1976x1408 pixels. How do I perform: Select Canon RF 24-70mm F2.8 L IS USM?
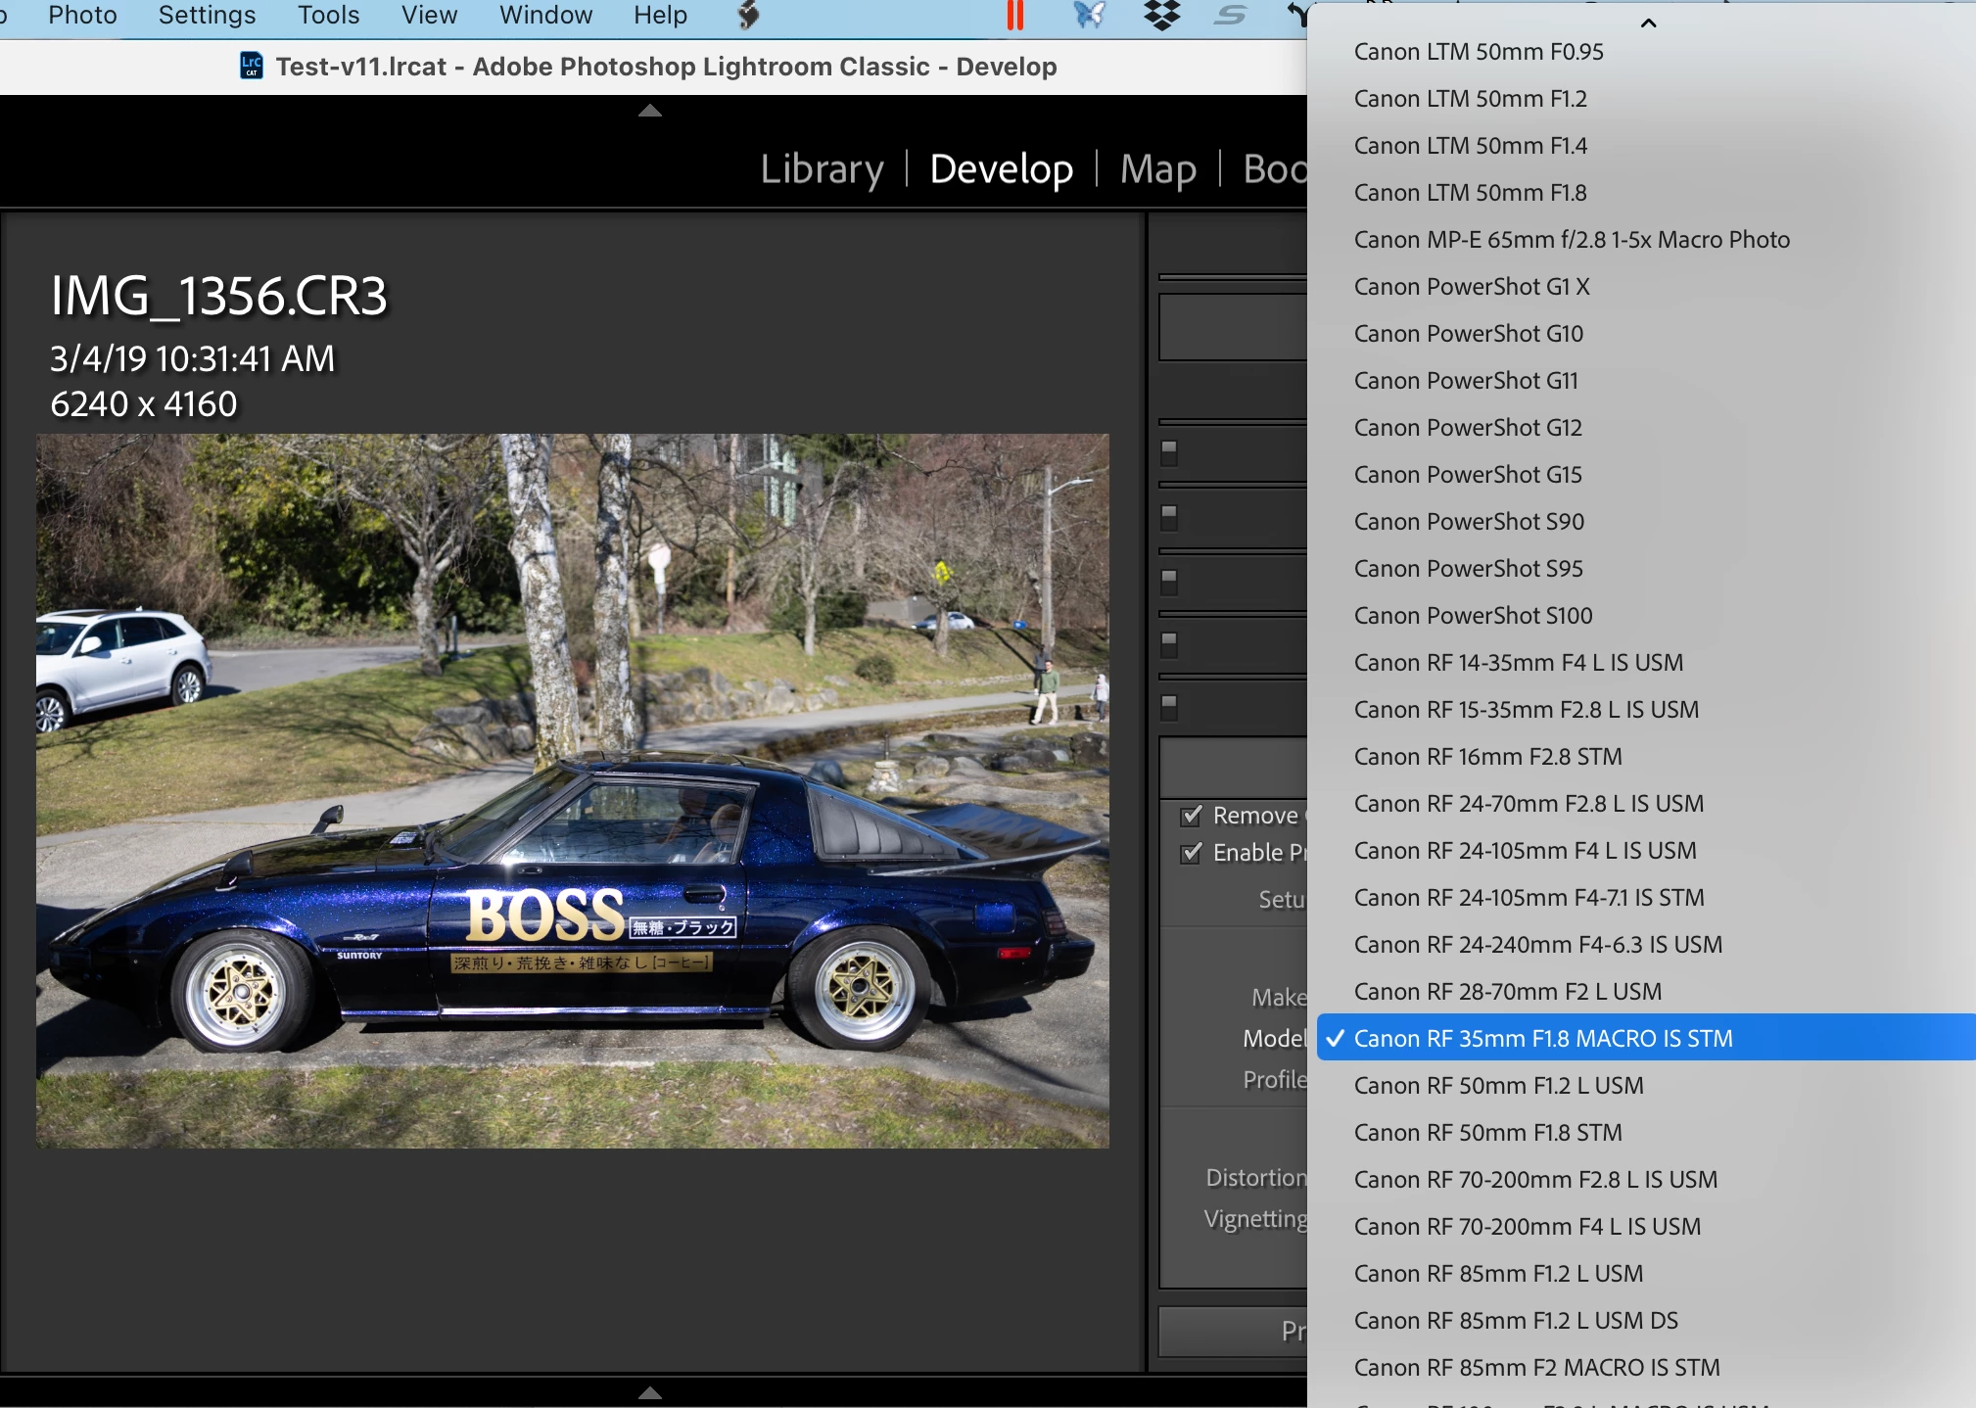coord(1529,804)
